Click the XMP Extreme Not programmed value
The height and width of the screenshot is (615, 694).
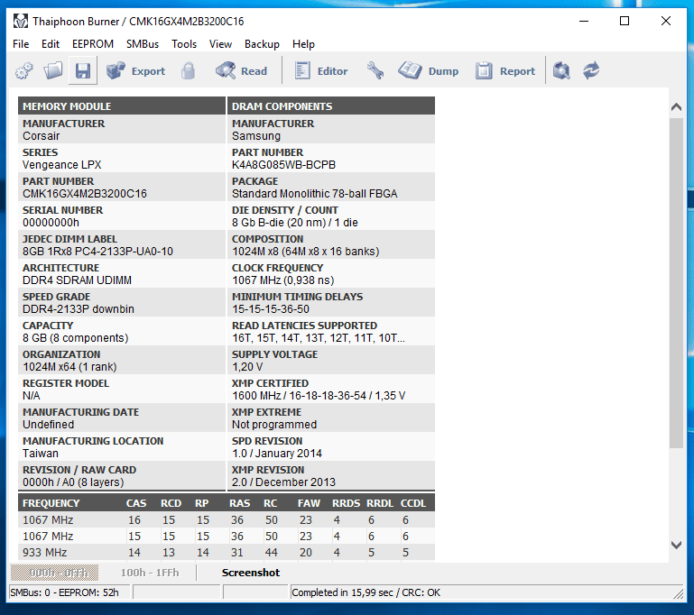pos(274,425)
